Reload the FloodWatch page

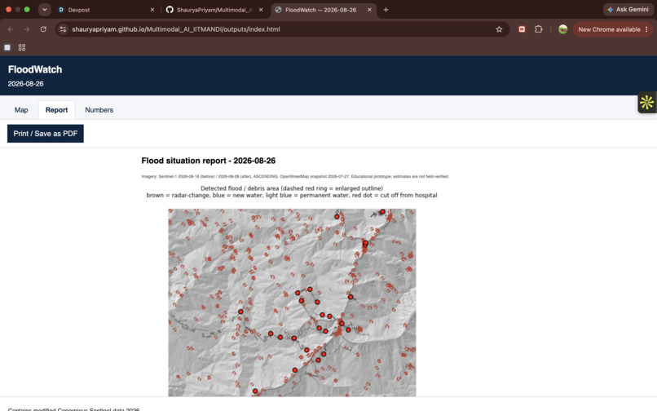[x=43, y=29]
